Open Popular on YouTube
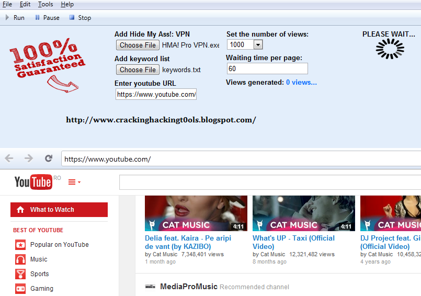This screenshot has width=421, height=296. [x=59, y=245]
